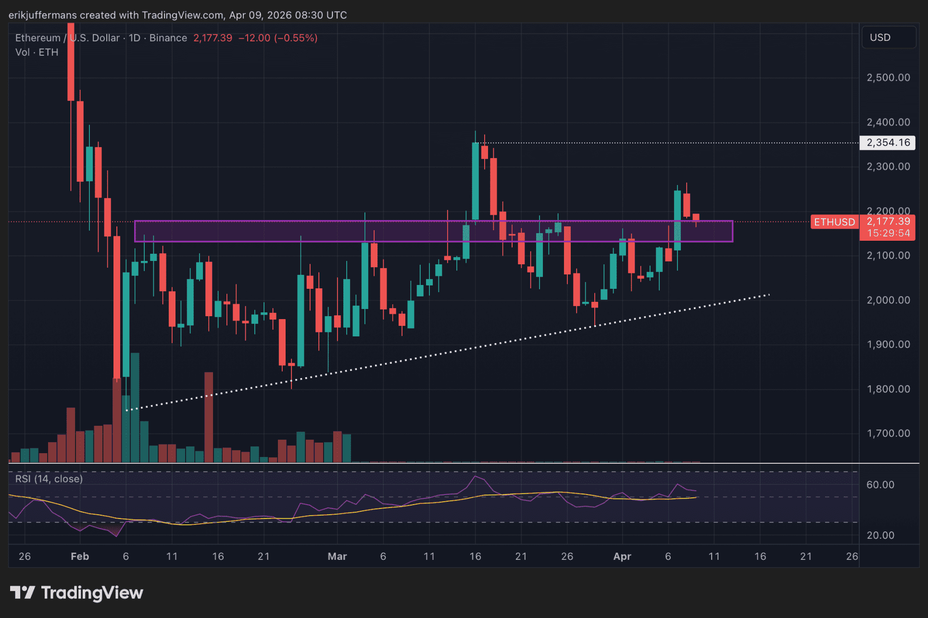Click the 2,500.00 price axis label
This screenshot has height=618, width=928.
[888, 78]
